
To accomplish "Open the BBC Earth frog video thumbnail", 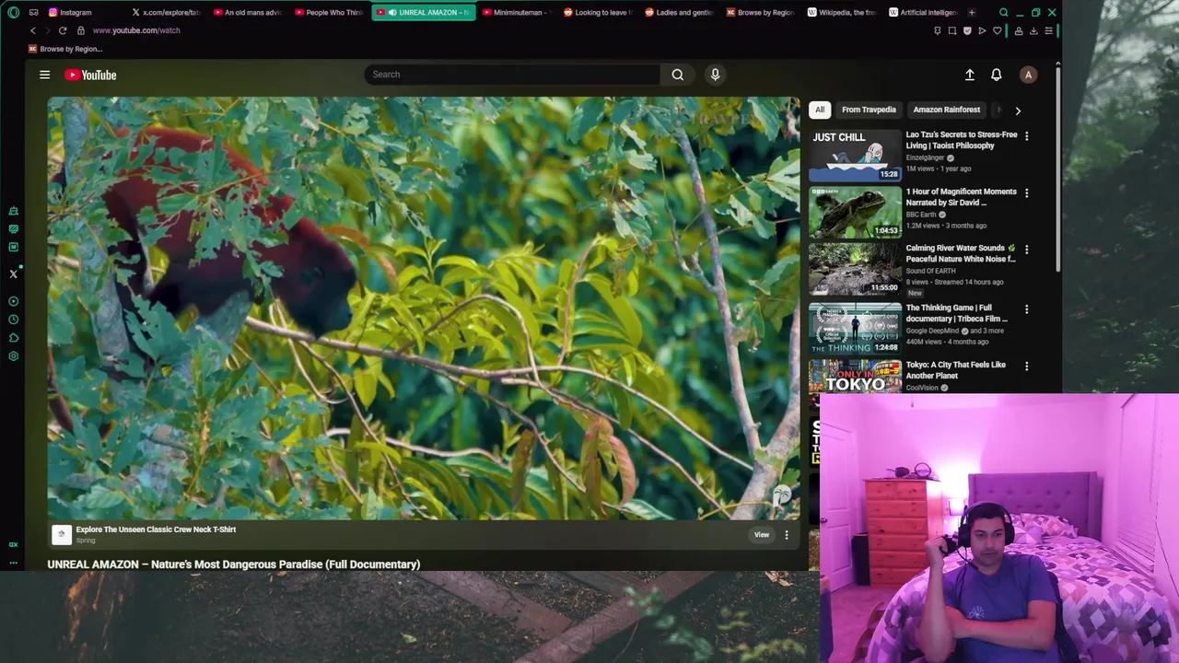I will [x=856, y=212].
